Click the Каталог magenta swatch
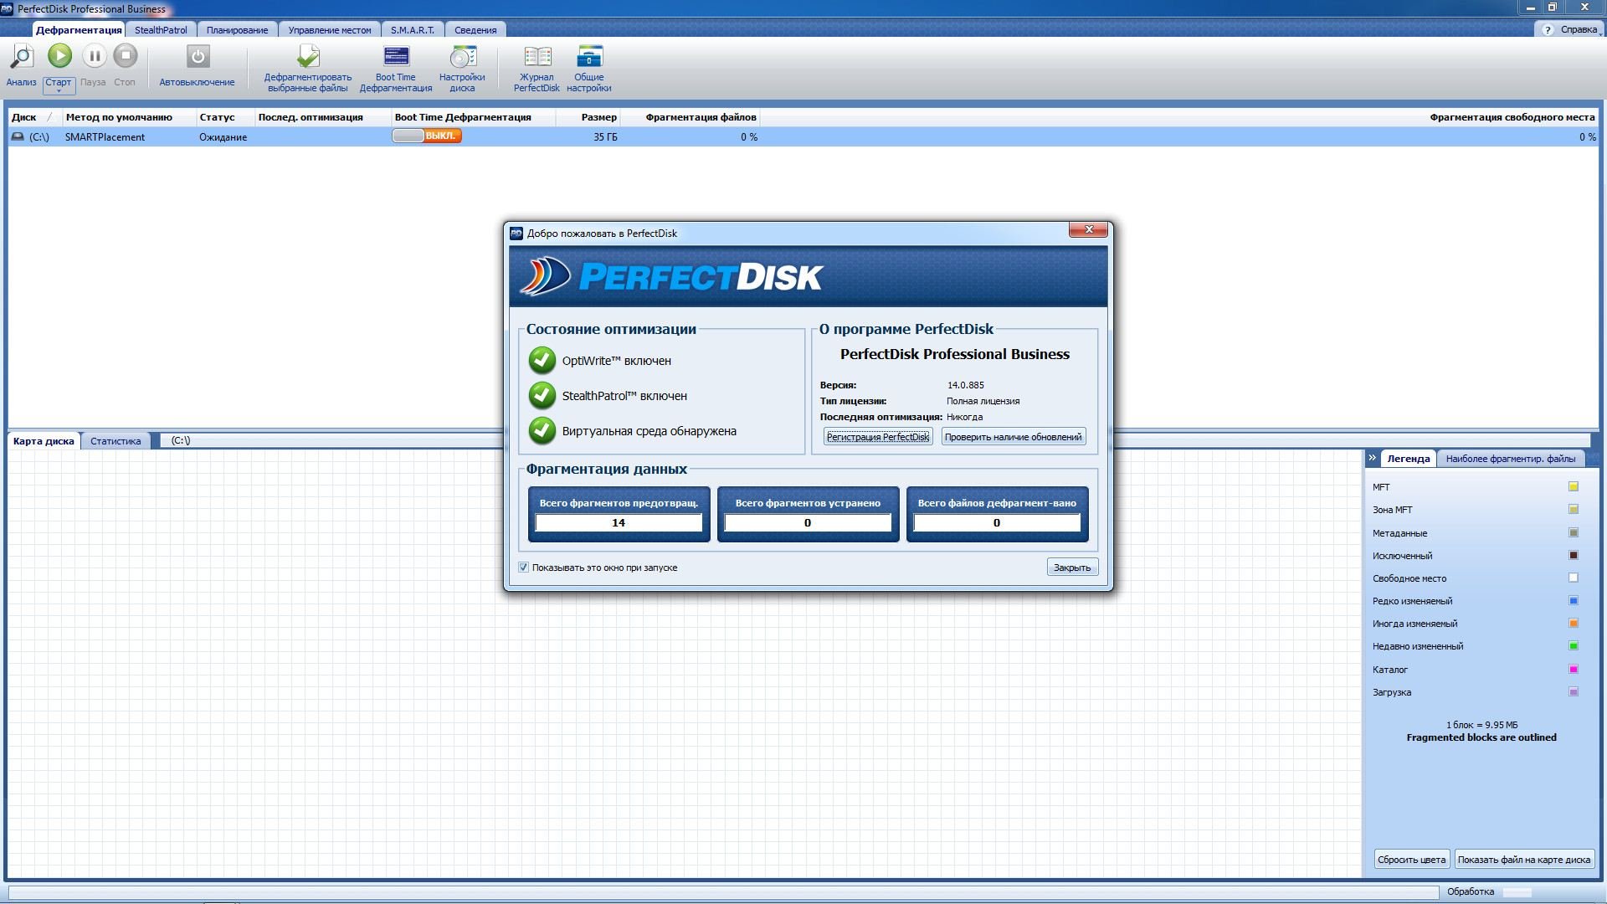The width and height of the screenshot is (1607, 904). (x=1574, y=669)
